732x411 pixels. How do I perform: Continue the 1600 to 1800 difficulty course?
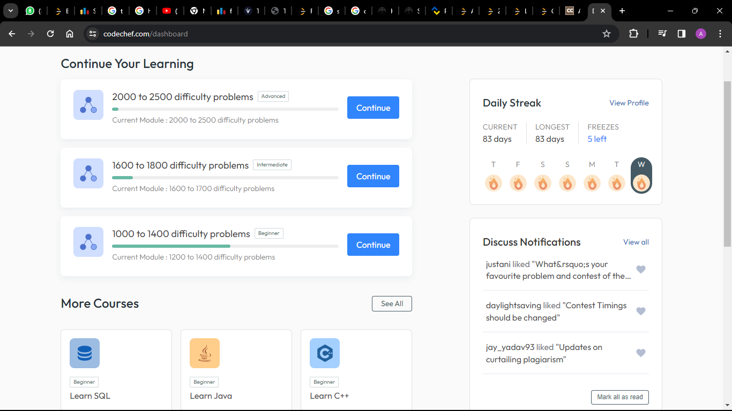(373, 176)
